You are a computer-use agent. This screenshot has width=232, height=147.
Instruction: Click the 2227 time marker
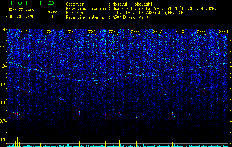(157, 31)
